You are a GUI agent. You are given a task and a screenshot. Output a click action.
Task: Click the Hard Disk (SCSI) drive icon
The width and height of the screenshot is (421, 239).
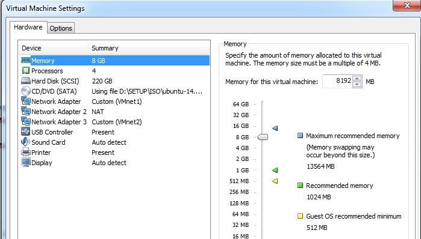point(26,81)
